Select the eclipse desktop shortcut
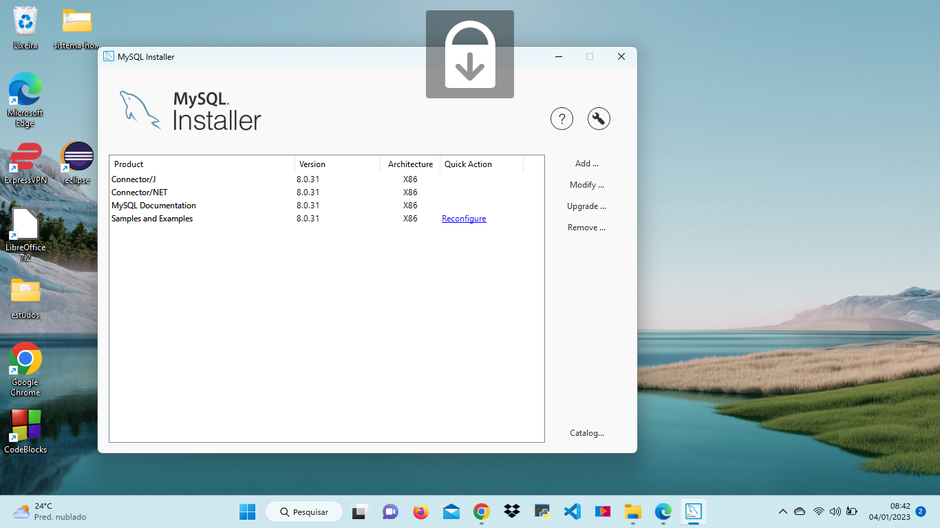The width and height of the screenshot is (940, 528). (77, 164)
